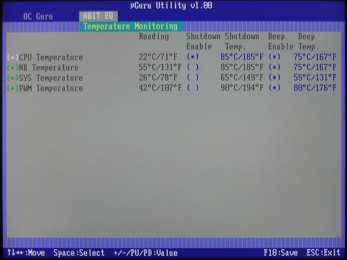Click the arrow keys Move hint

point(26,253)
